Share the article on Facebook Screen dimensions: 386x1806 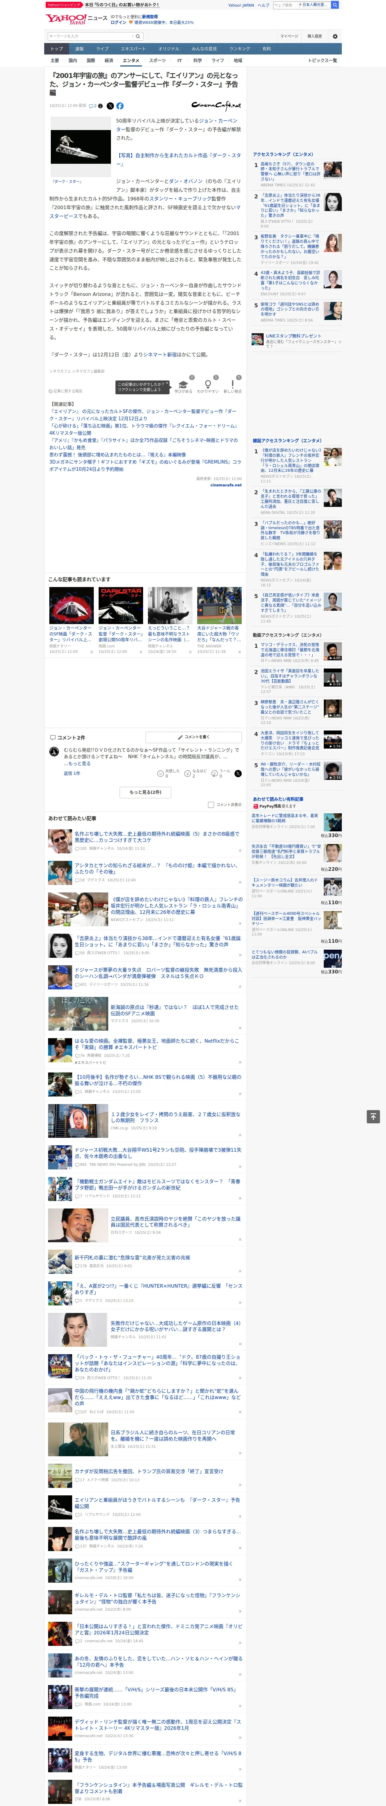(x=120, y=106)
